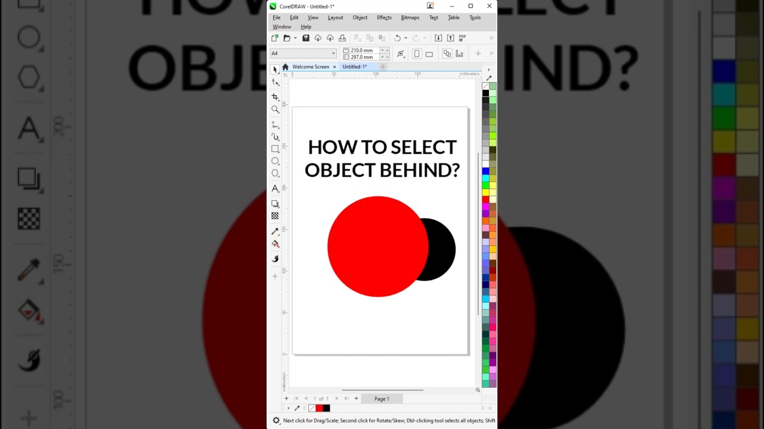Switch to Welcome Screen tab
764x429 pixels.
pyautogui.click(x=310, y=67)
